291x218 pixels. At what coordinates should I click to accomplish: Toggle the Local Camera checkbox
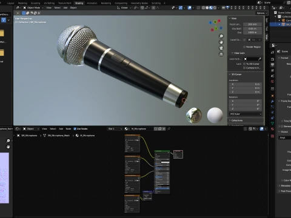244,40
